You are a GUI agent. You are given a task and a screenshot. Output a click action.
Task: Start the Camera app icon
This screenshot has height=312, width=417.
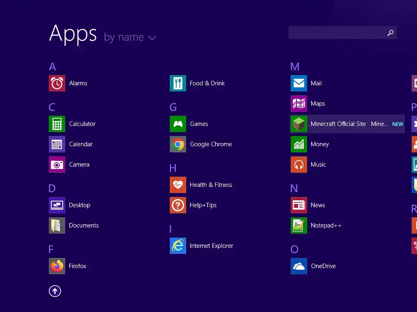pos(57,165)
